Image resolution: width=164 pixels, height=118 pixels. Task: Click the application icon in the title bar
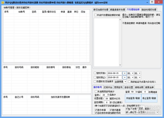(3, 2)
